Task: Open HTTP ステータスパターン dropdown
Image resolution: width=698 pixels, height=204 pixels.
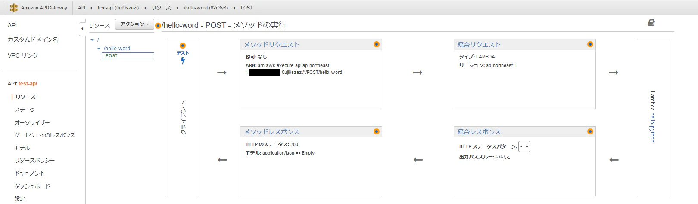Action: [524, 146]
